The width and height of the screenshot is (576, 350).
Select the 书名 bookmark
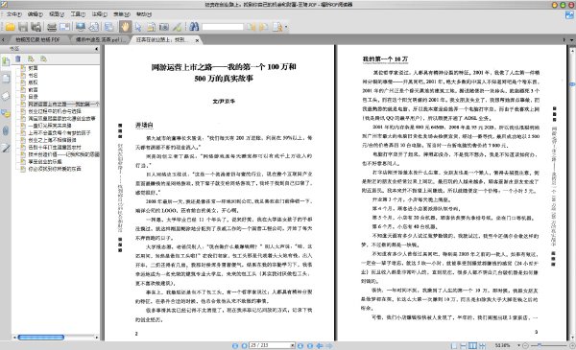tap(33, 75)
